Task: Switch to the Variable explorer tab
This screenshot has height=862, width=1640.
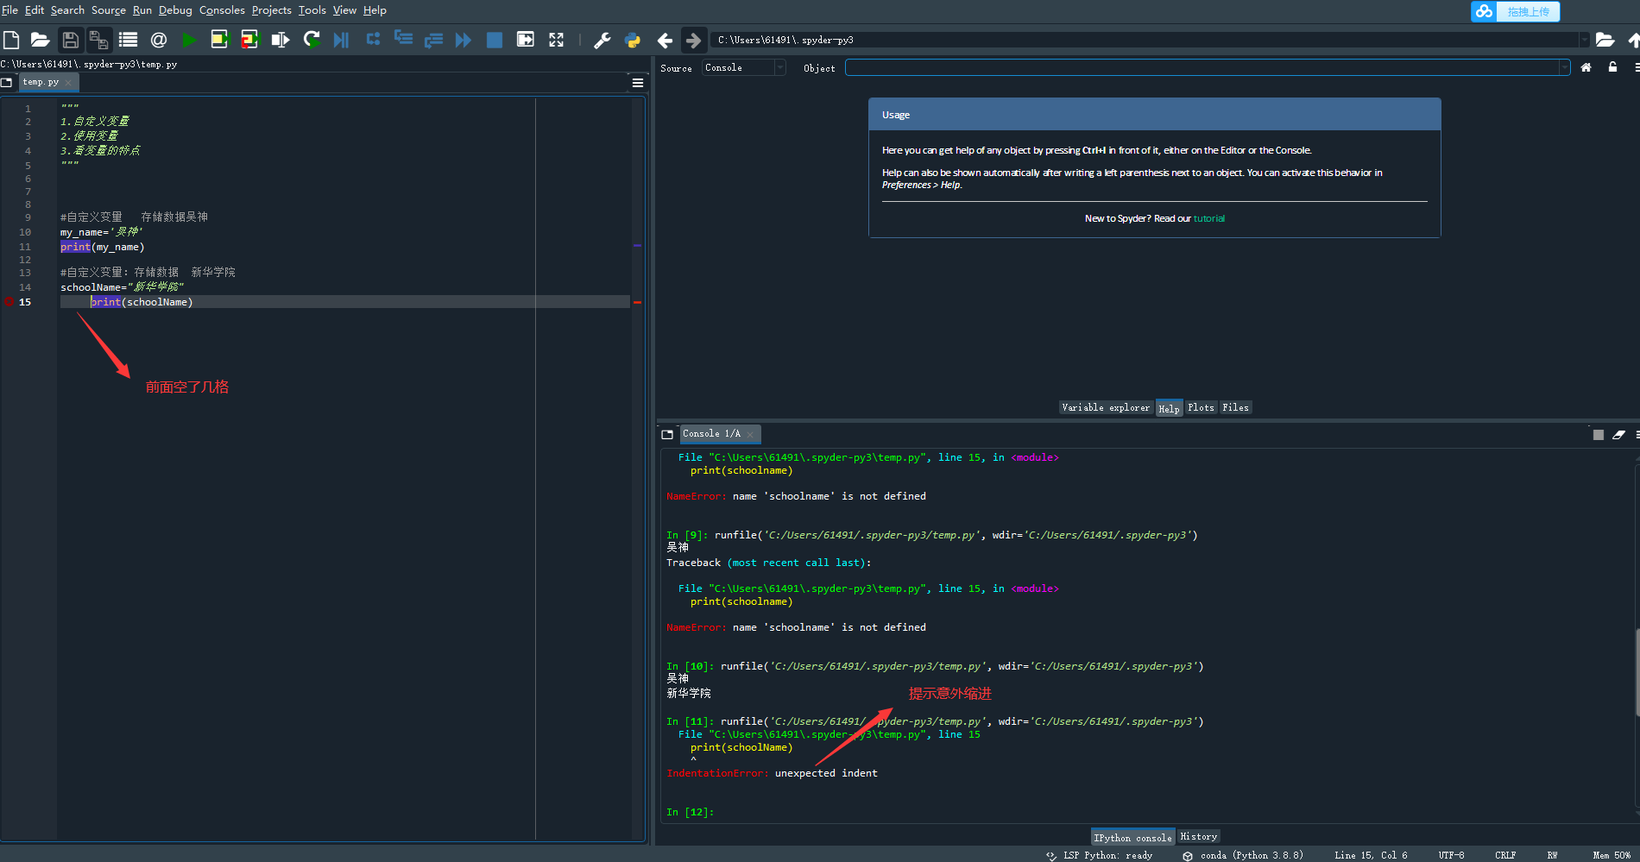Action: click(x=1106, y=407)
